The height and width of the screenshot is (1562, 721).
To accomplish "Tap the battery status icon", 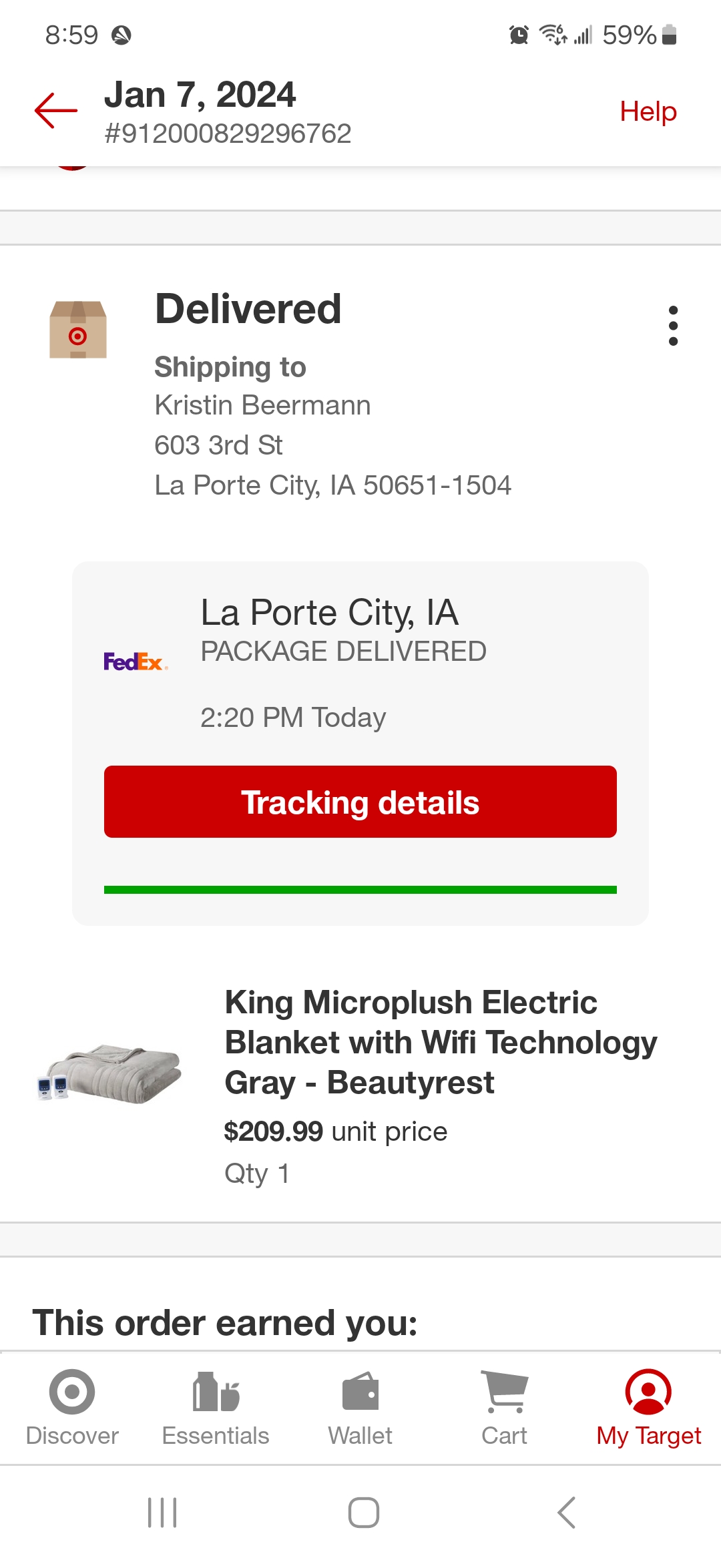I will (x=670, y=35).
